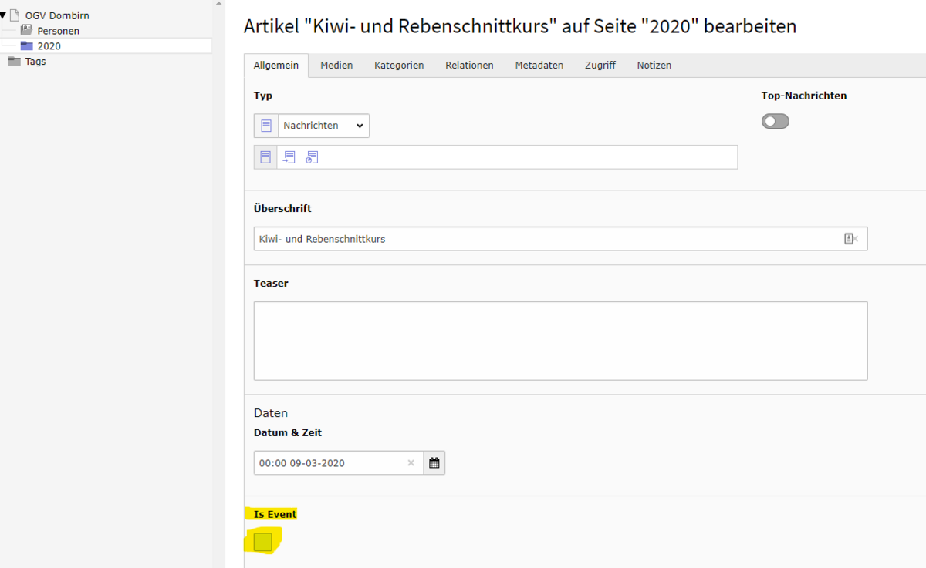This screenshot has width=926, height=568.
Task: Choose the internal page link type icon
Action: pyautogui.click(x=289, y=157)
